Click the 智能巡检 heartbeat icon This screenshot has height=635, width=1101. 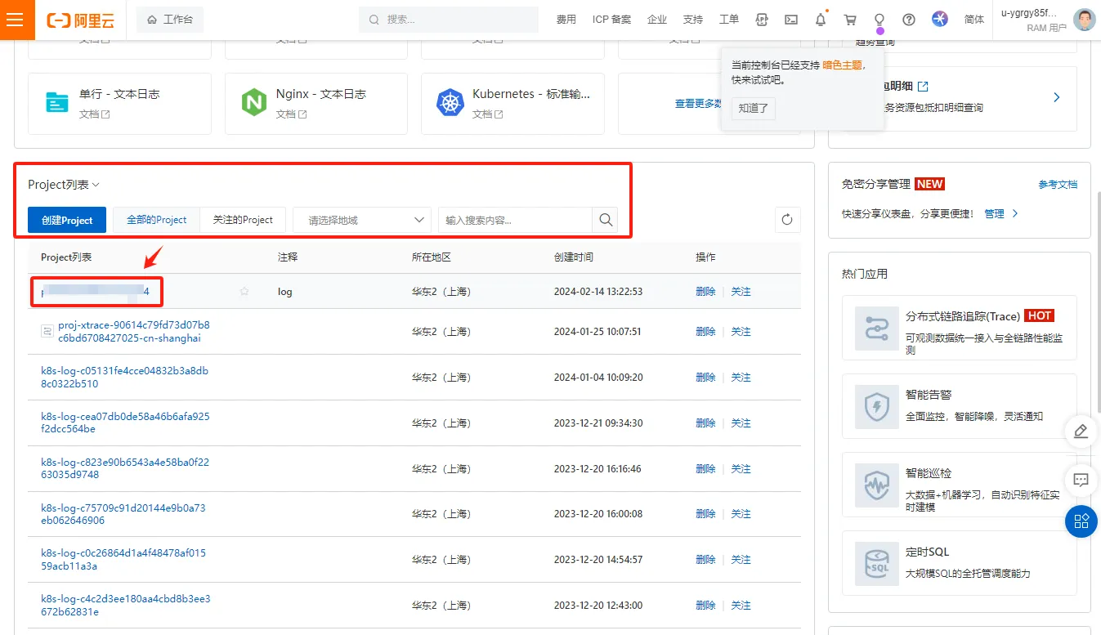tap(876, 485)
